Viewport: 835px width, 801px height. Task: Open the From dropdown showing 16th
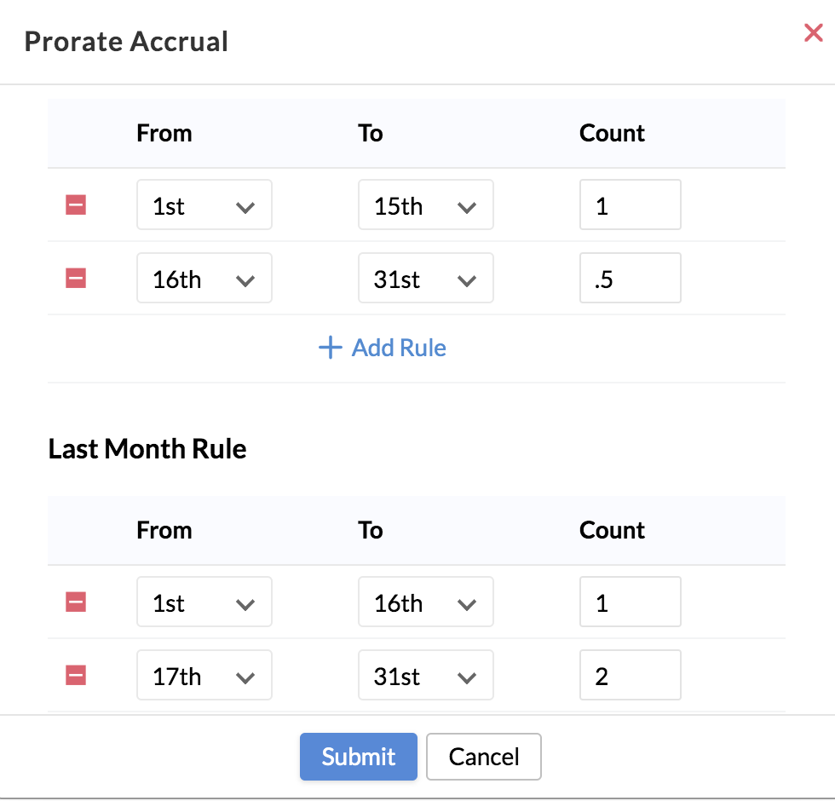tap(204, 279)
